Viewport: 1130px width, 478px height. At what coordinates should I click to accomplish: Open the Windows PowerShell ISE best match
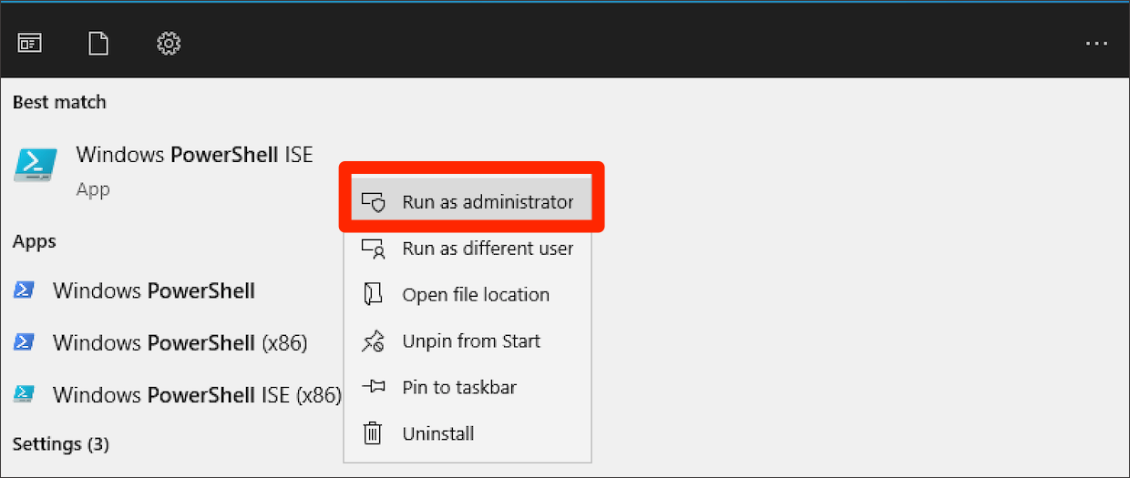coord(194,155)
